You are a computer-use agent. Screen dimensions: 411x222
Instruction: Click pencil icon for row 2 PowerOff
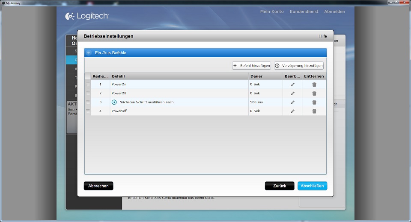(292, 93)
